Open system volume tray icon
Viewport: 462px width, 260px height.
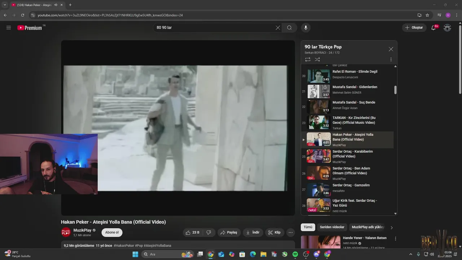point(432,254)
